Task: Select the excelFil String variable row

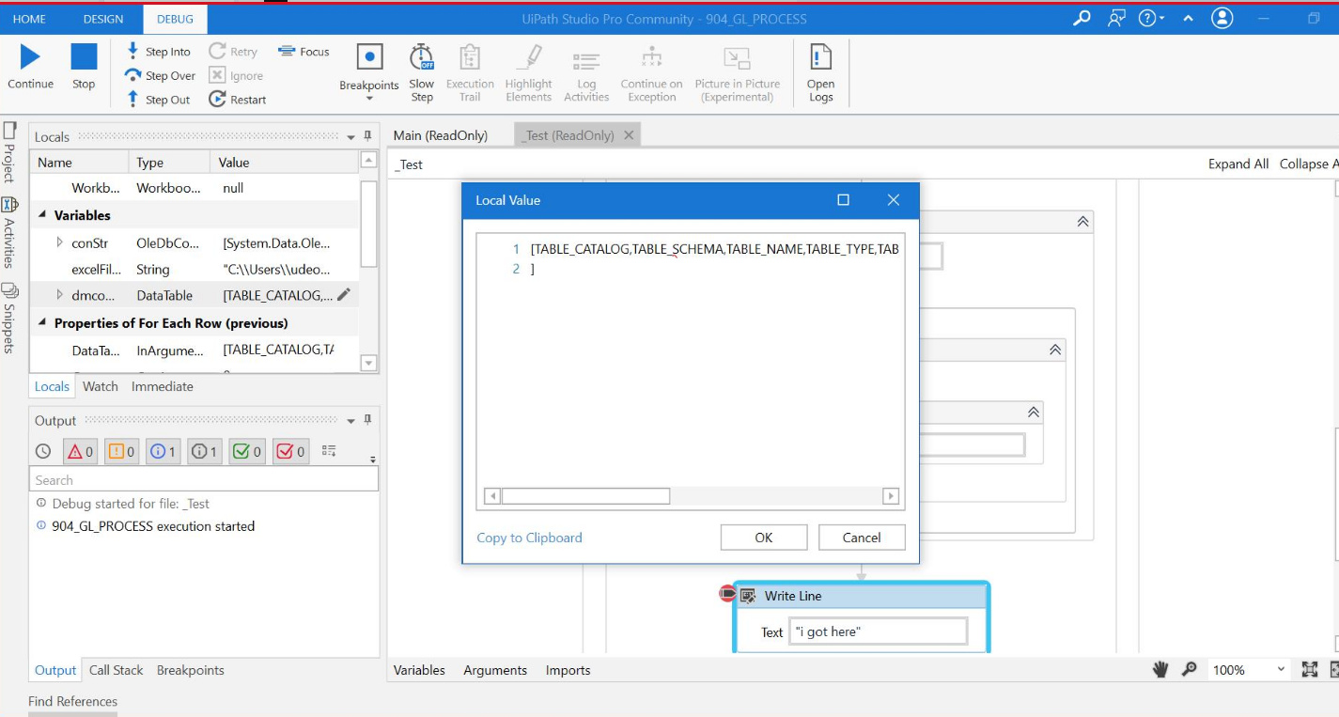Action: click(195, 269)
